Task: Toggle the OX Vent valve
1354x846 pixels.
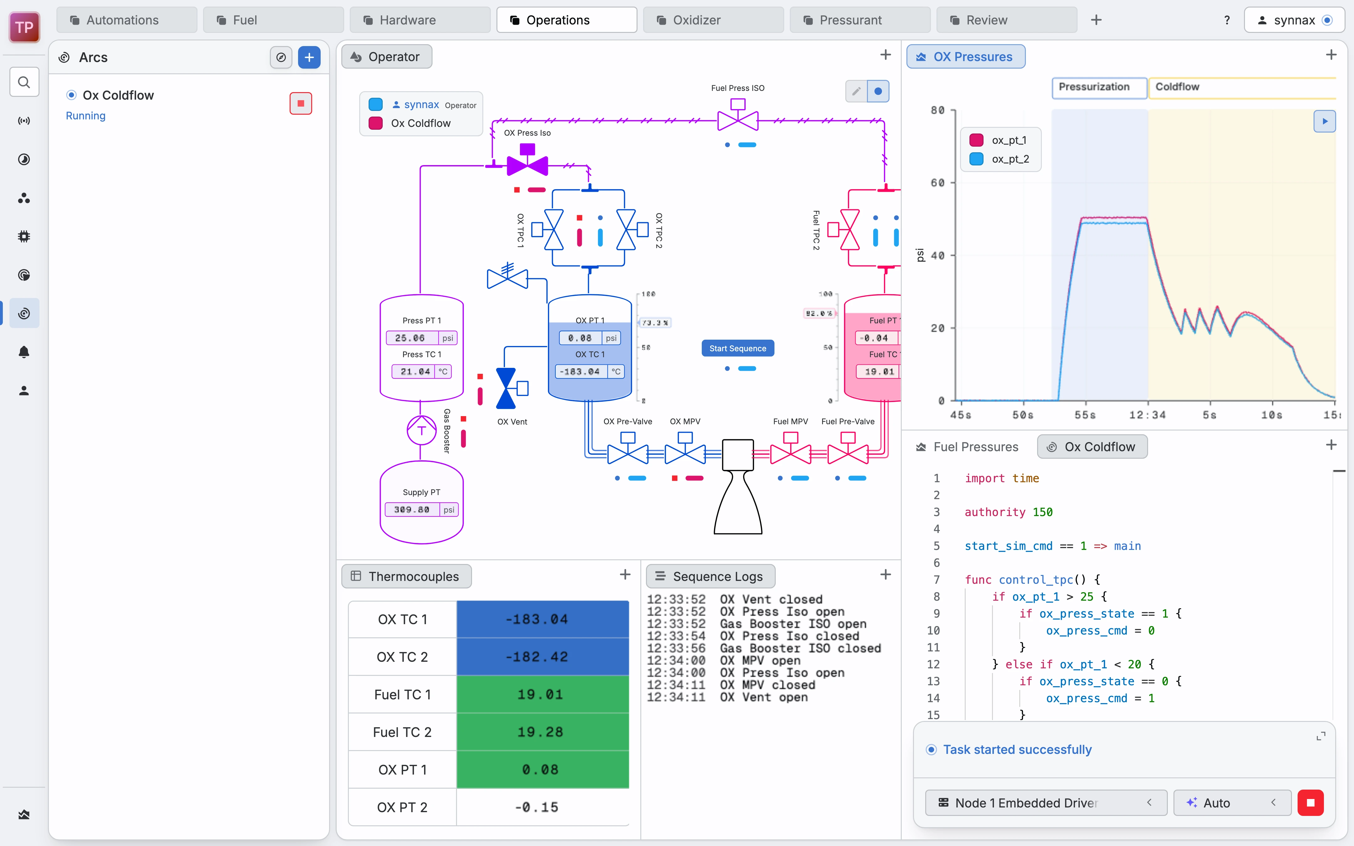Action: click(x=512, y=388)
